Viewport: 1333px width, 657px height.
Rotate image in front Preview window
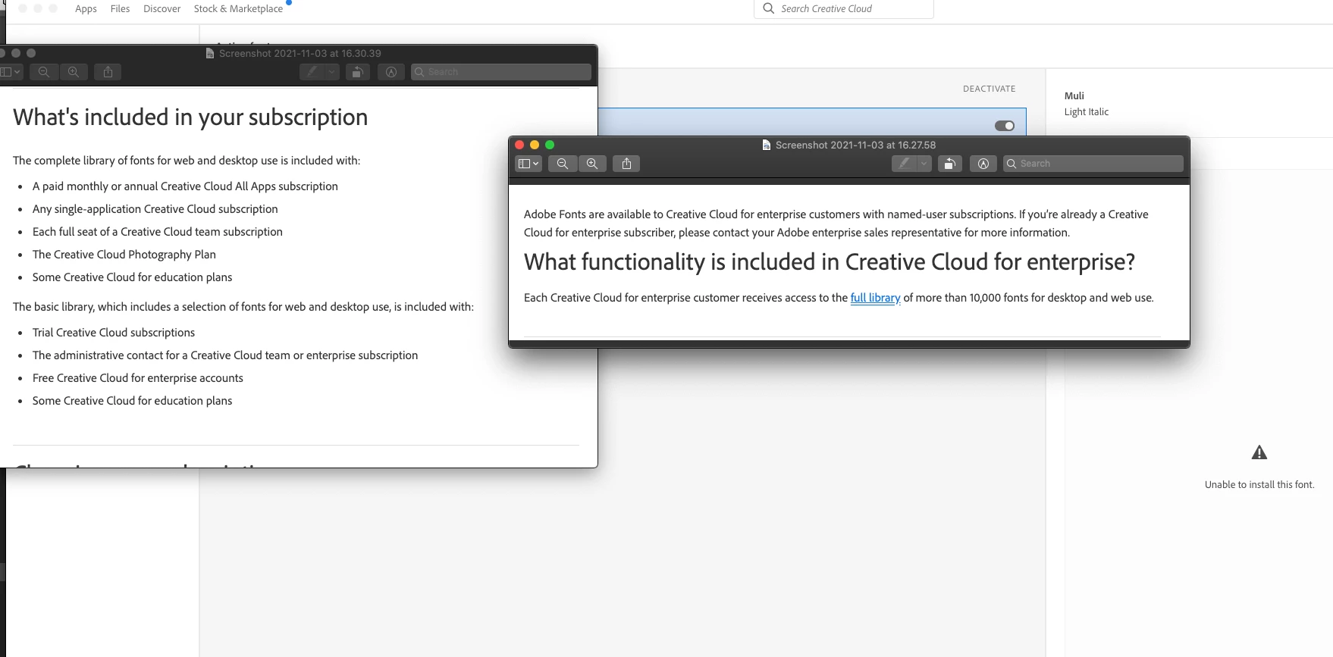949,164
